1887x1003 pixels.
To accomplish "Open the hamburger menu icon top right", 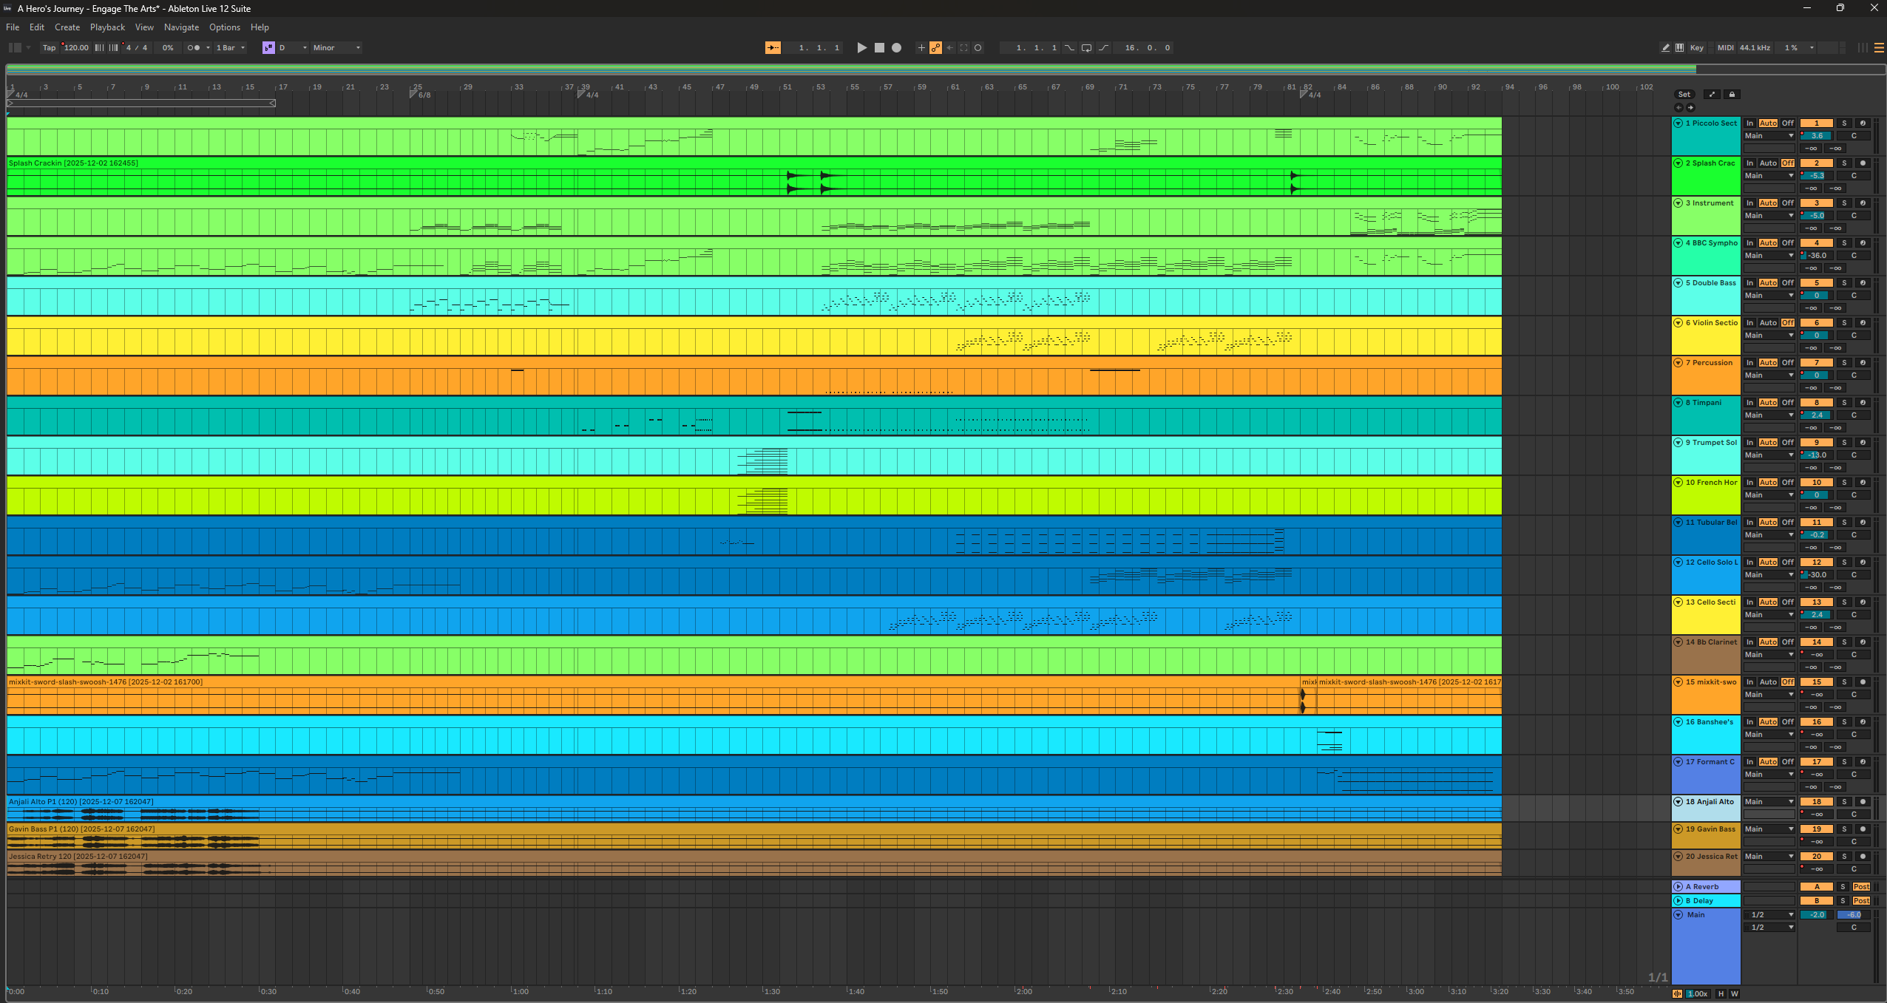I will point(1880,47).
